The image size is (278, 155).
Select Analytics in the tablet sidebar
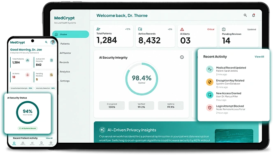[65, 72]
